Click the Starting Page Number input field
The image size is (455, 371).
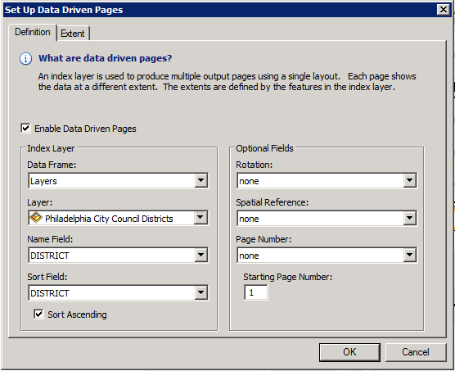pyautogui.click(x=256, y=292)
